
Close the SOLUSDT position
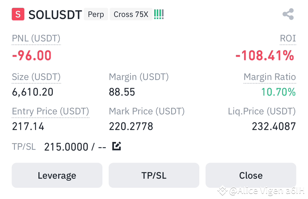(x=251, y=175)
